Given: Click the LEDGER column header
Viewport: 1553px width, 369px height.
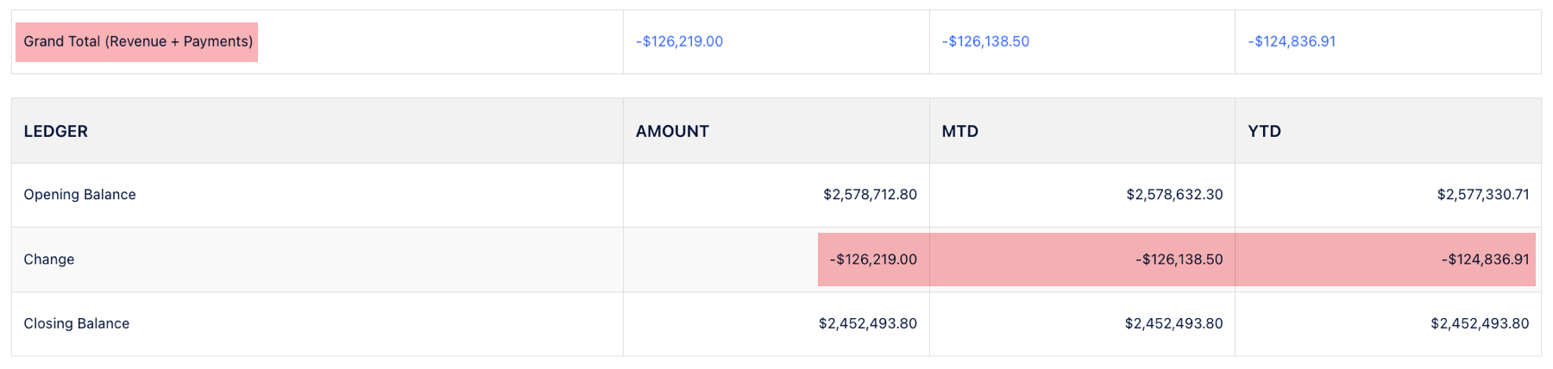Looking at the screenshot, I should pyautogui.click(x=56, y=131).
